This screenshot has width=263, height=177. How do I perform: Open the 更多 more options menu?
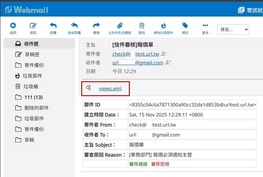205,26
